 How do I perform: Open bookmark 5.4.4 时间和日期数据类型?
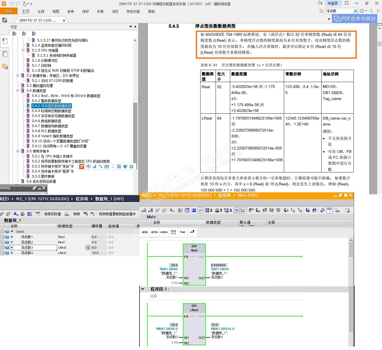point(51,111)
